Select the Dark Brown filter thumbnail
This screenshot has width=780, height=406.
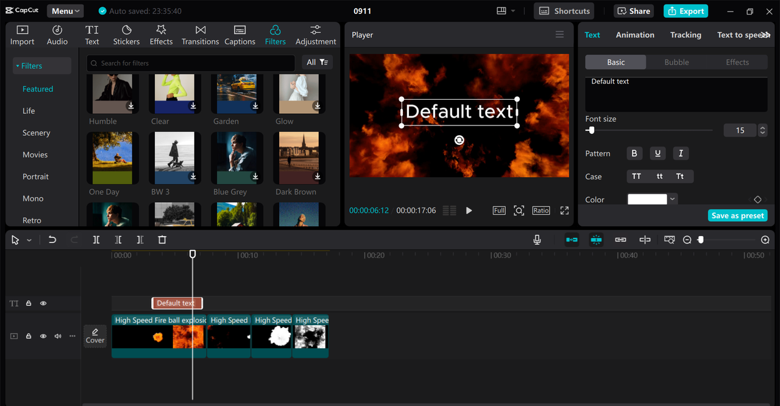point(299,158)
